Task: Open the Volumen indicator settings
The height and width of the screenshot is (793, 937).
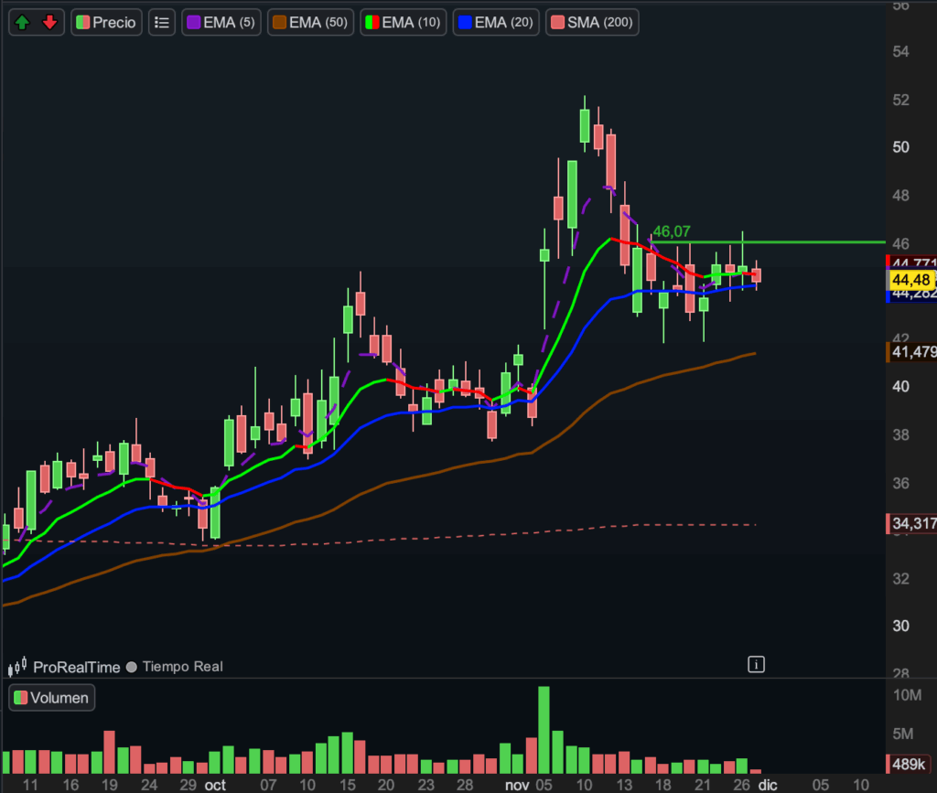Action: tap(52, 698)
